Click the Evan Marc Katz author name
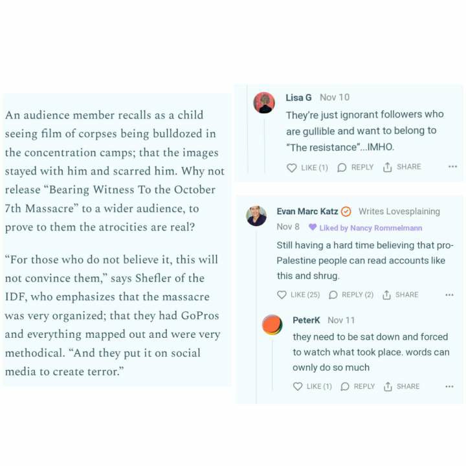The image size is (466, 466). (x=307, y=212)
